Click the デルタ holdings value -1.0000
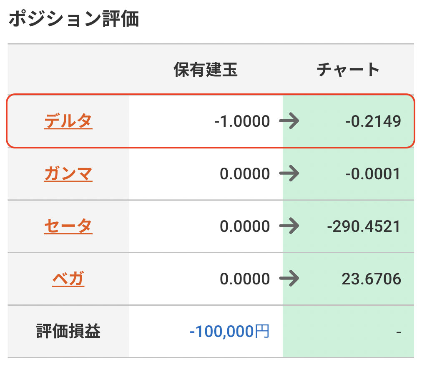 (x=242, y=122)
